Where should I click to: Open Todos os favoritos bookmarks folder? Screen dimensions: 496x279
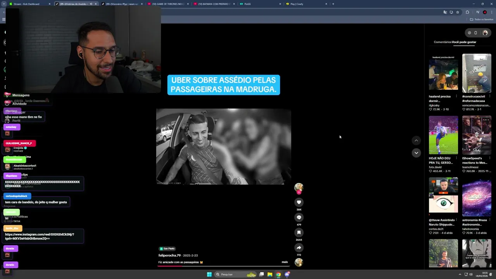(x=482, y=19)
